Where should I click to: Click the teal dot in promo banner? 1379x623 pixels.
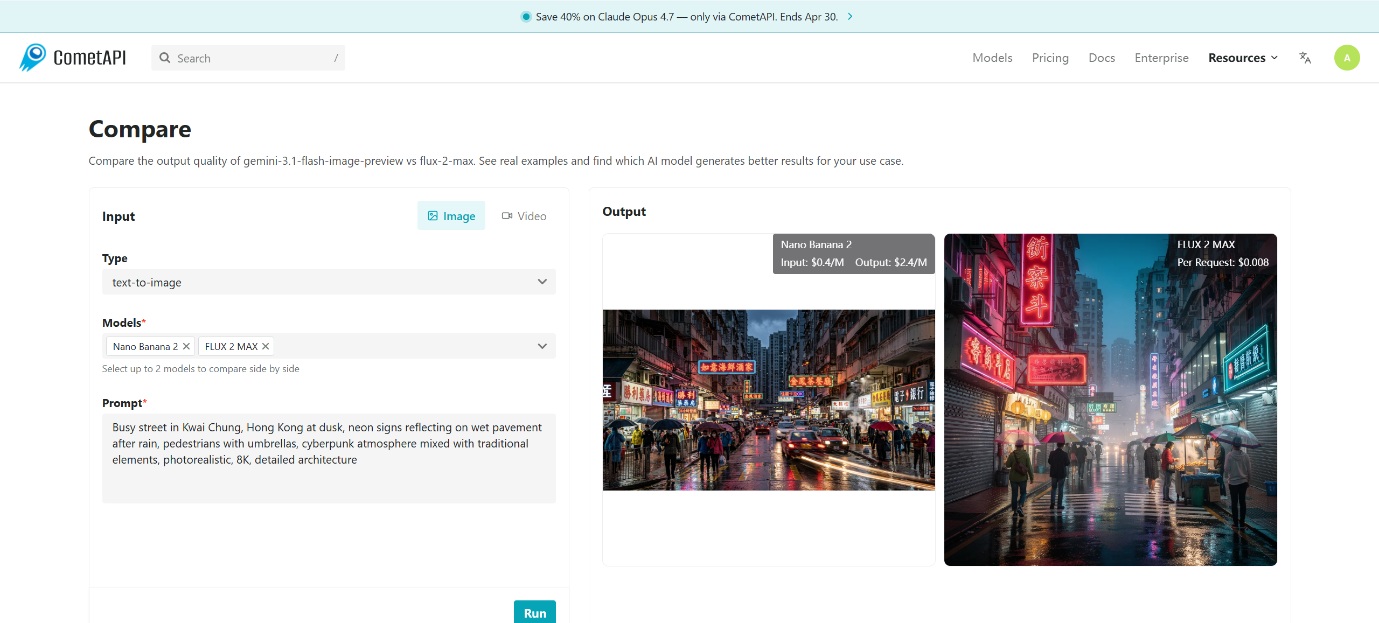526,17
